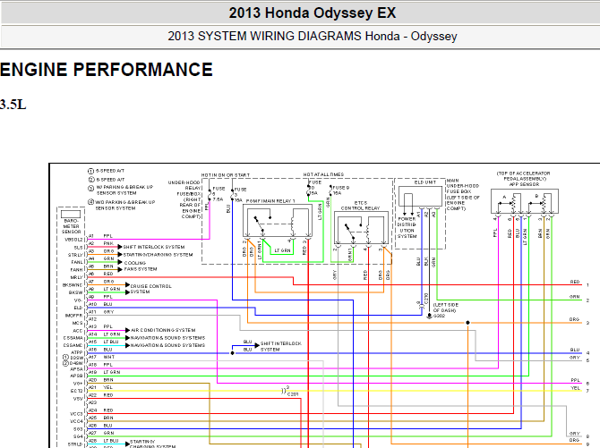
Task: Click 'W/ PARKING & BREAK UP SENSOR SYSTEM' note
Action: [x=124, y=190]
